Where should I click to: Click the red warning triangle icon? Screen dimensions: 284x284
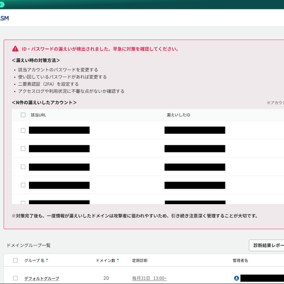click(x=15, y=49)
